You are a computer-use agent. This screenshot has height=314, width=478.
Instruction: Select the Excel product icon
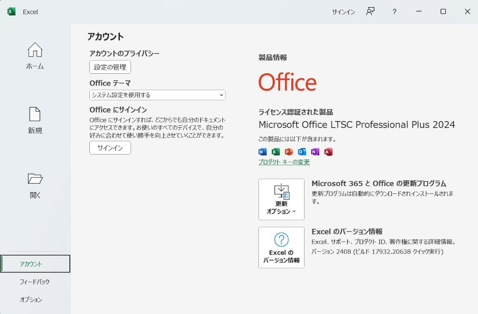click(275, 151)
